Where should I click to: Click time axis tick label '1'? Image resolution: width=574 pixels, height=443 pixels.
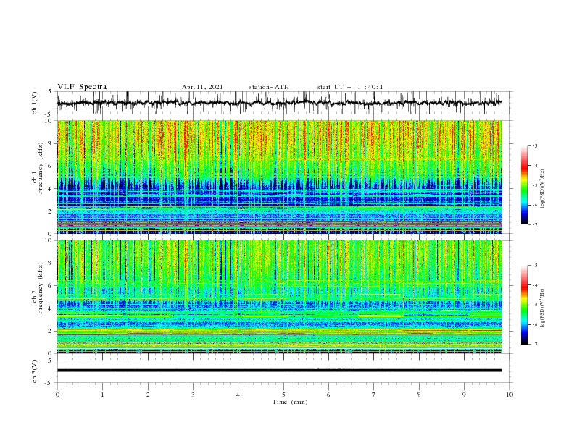(x=102, y=395)
